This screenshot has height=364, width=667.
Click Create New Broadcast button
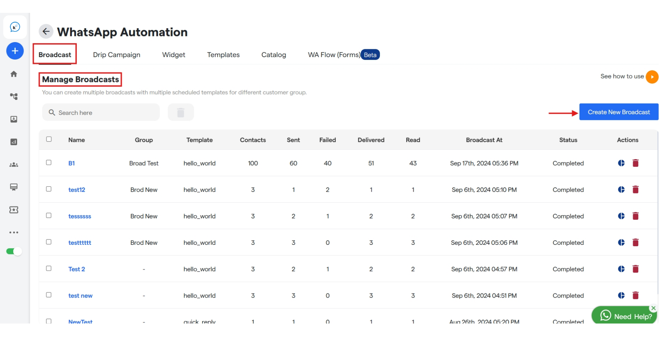[619, 112]
